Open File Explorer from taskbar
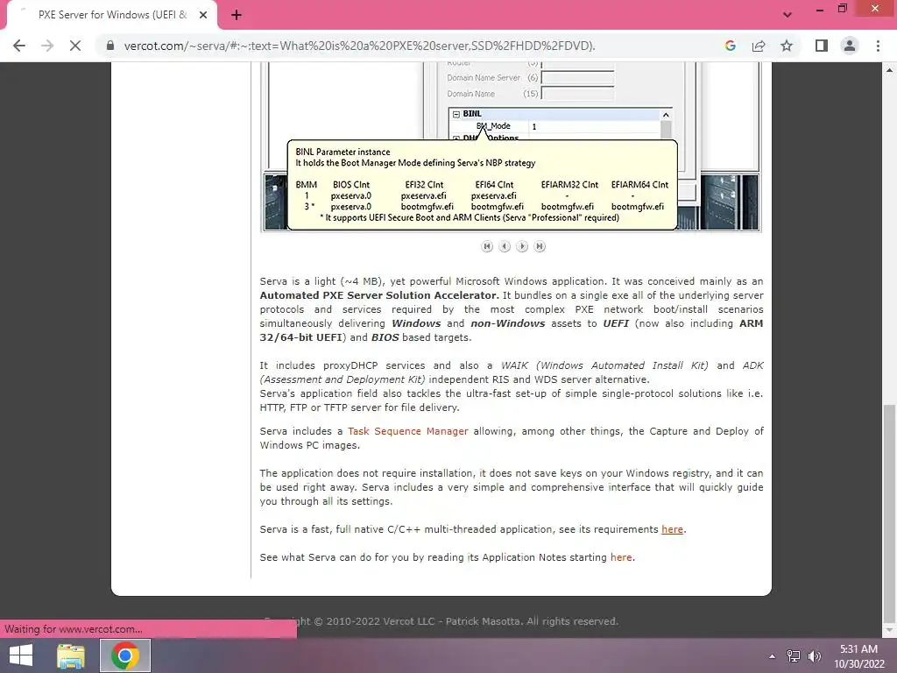This screenshot has width=897, height=673. click(x=70, y=655)
